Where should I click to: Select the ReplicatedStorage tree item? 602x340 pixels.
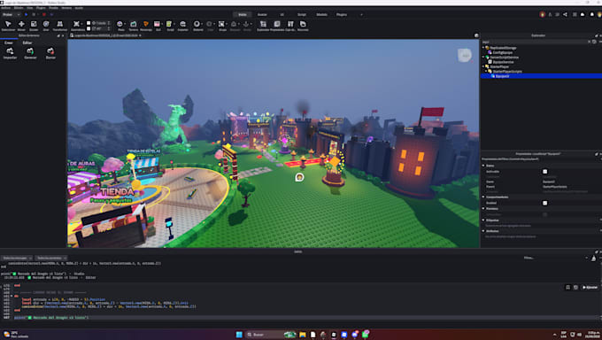(x=503, y=48)
